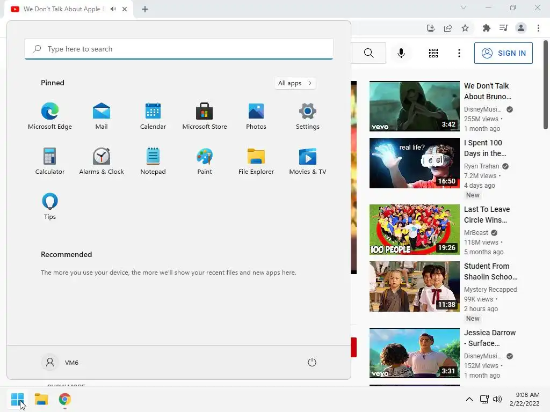The width and height of the screenshot is (550, 412).
Task: Switch to Chrome on the taskbar
Action: pos(65,399)
